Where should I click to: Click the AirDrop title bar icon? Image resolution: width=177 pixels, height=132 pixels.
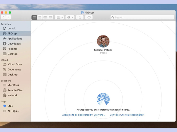pos(82,13)
